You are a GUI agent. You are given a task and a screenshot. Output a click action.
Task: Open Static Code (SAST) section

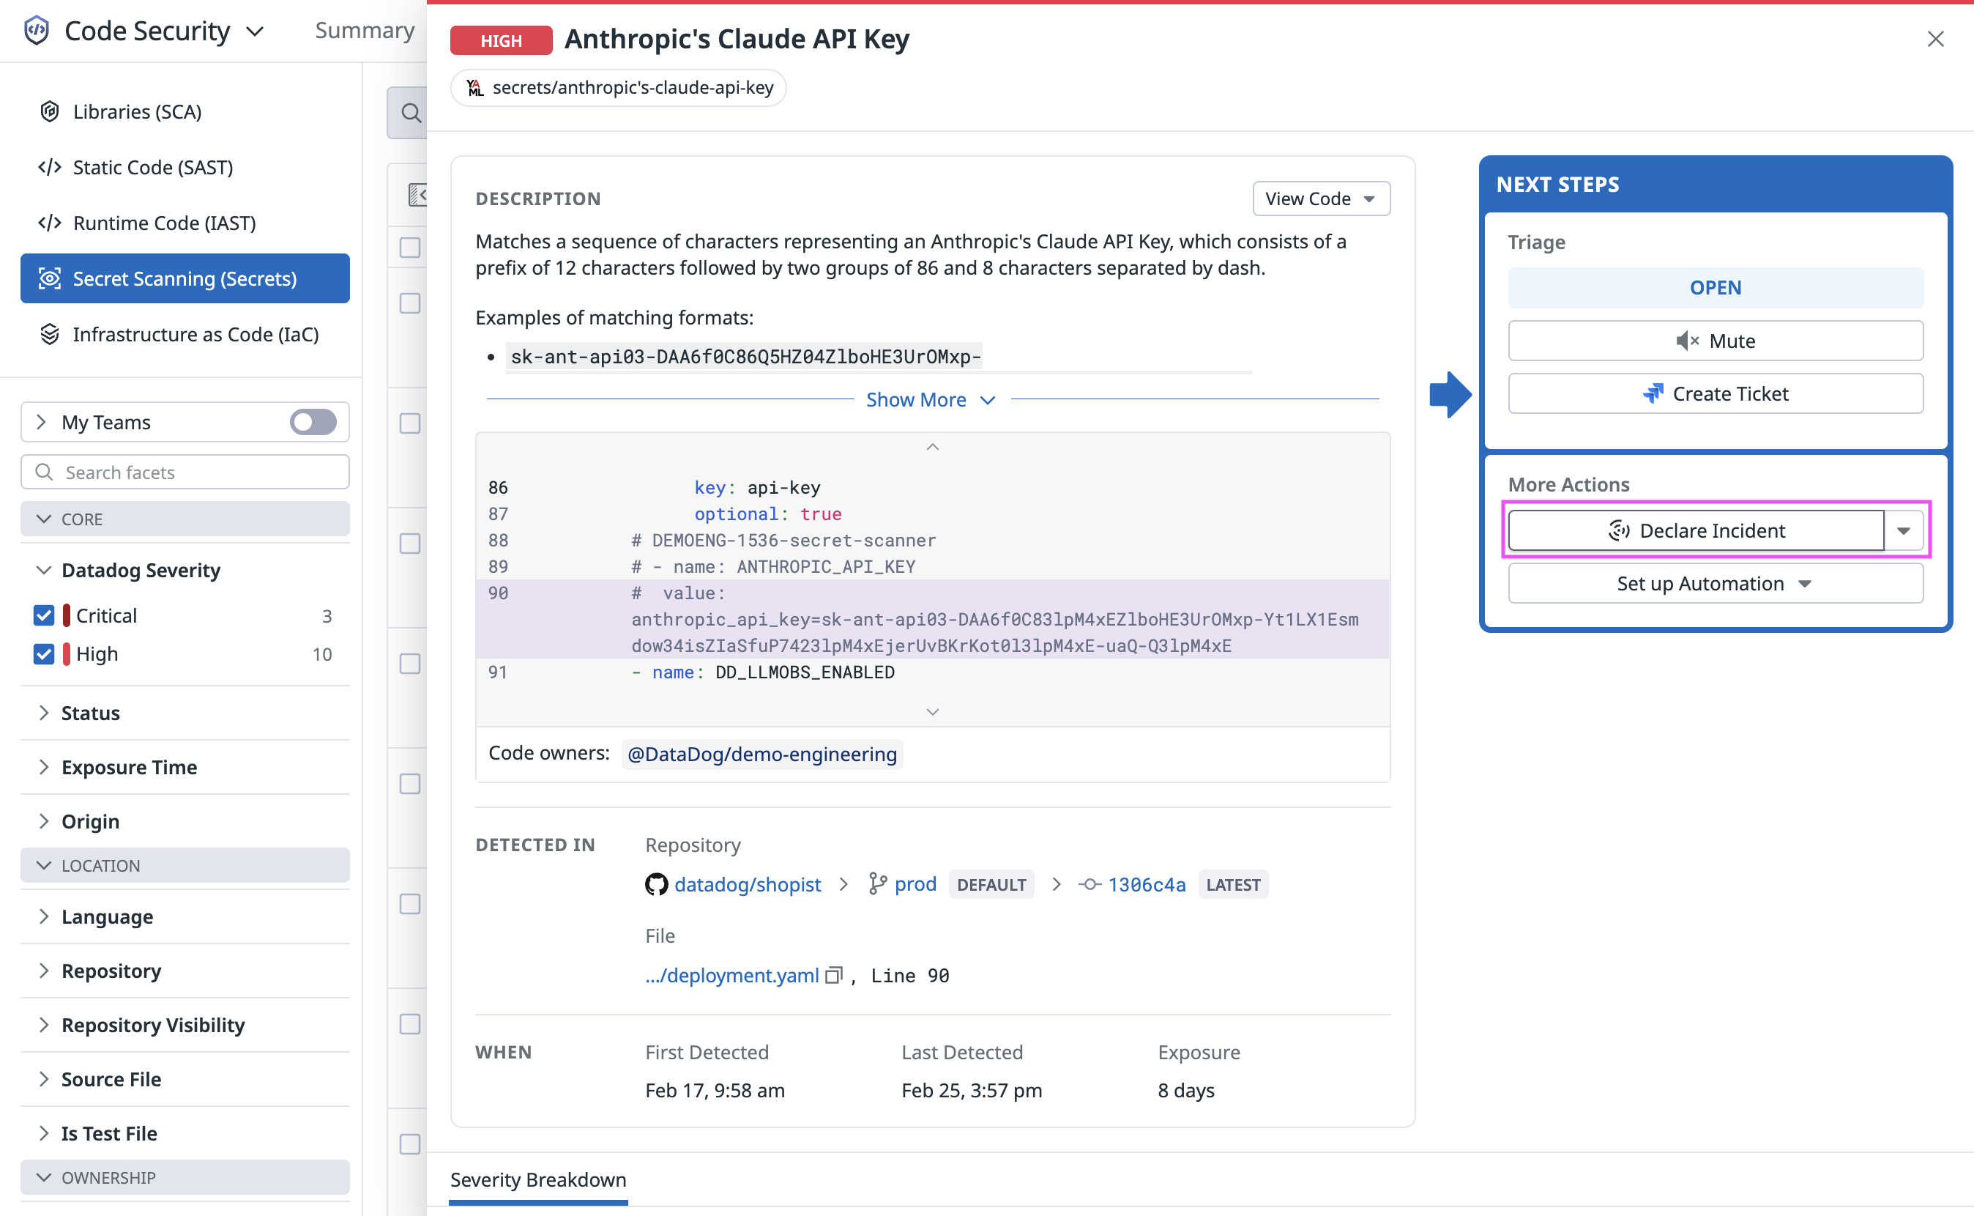153,167
